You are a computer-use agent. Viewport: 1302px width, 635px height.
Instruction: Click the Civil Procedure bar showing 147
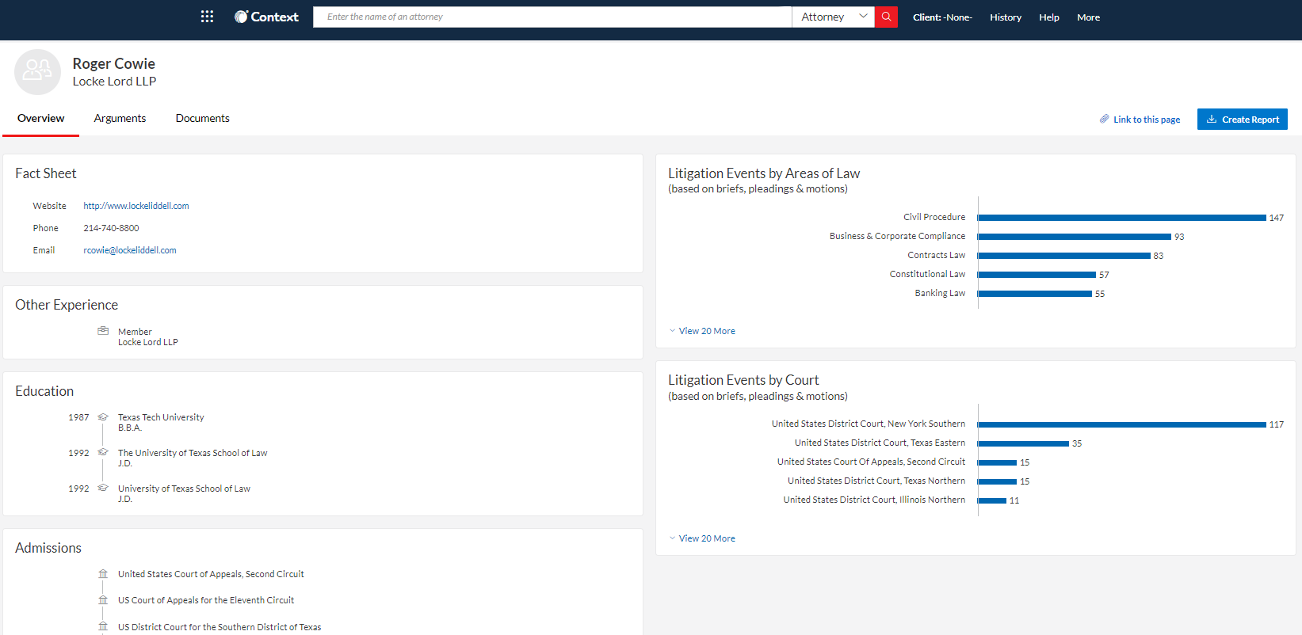[x=1122, y=218]
